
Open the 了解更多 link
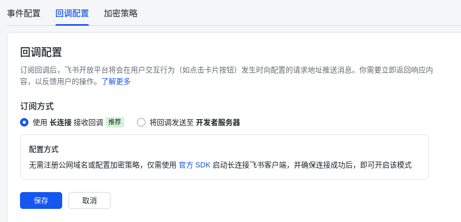(x=116, y=81)
